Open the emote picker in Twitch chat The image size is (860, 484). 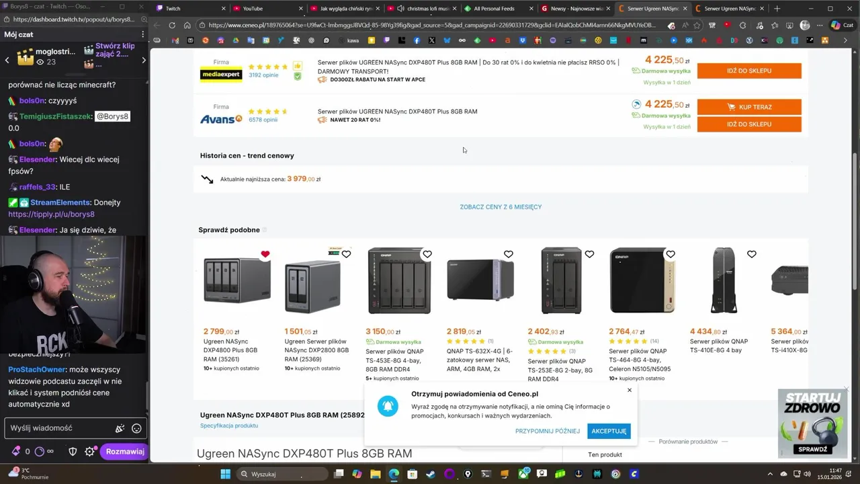pyautogui.click(x=136, y=428)
